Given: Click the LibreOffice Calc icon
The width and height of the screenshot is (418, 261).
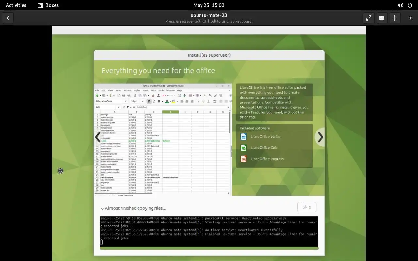Looking at the screenshot, I should (243, 147).
